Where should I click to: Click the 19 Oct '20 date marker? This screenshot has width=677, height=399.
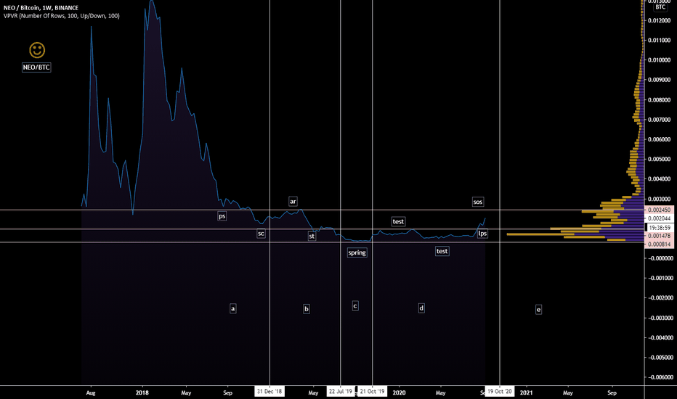[500, 392]
